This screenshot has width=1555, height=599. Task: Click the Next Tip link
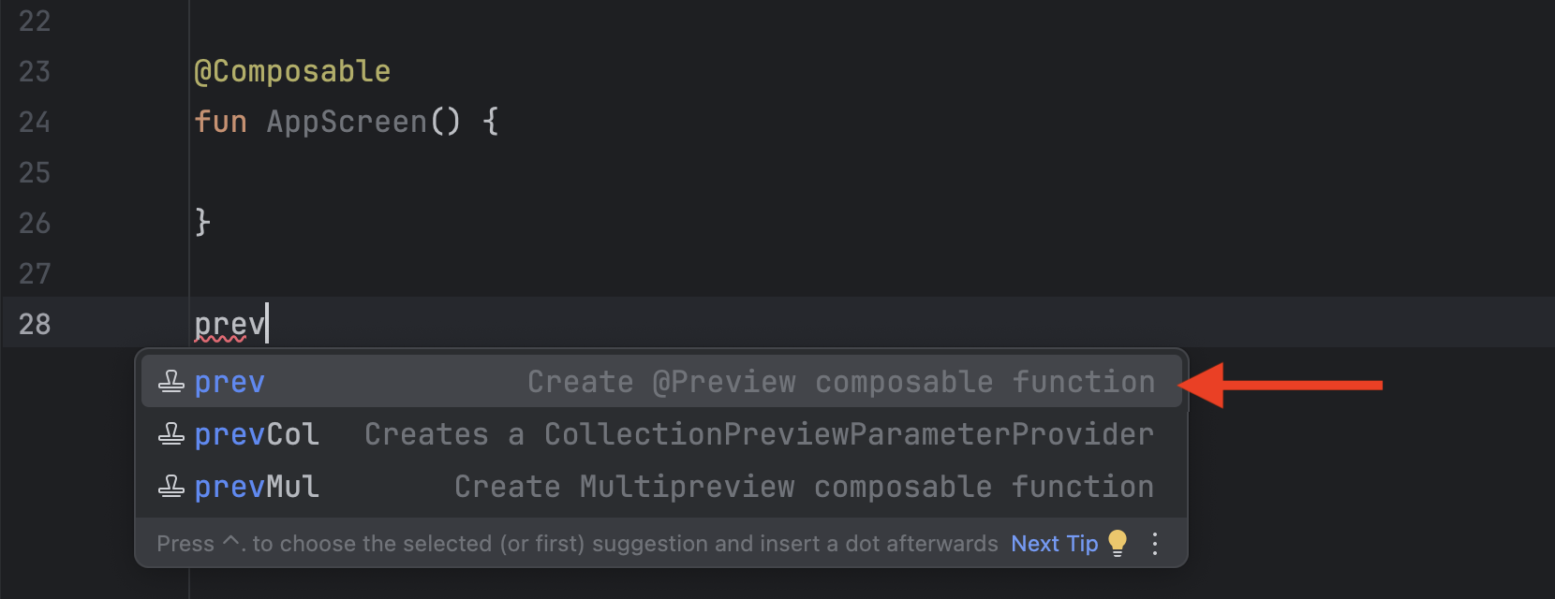[1054, 544]
